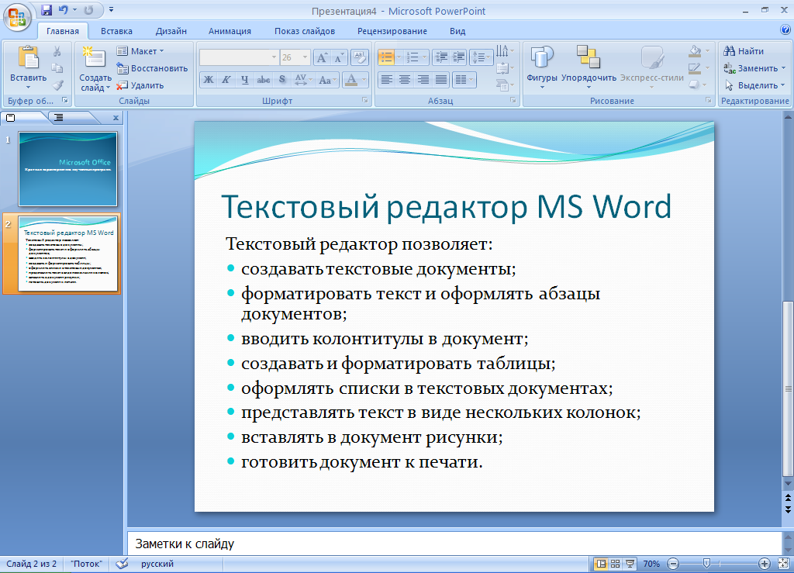Viewport: 794px width, 573px height.
Task: Toggle Underline (Ч) formatting
Action: (x=244, y=79)
